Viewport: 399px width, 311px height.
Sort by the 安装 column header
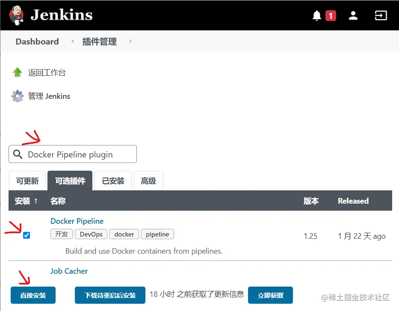(x=26, y=201)
